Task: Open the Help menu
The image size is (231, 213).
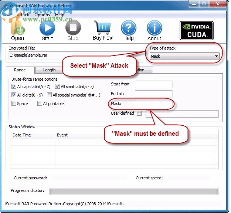Action: coord(60,15)
